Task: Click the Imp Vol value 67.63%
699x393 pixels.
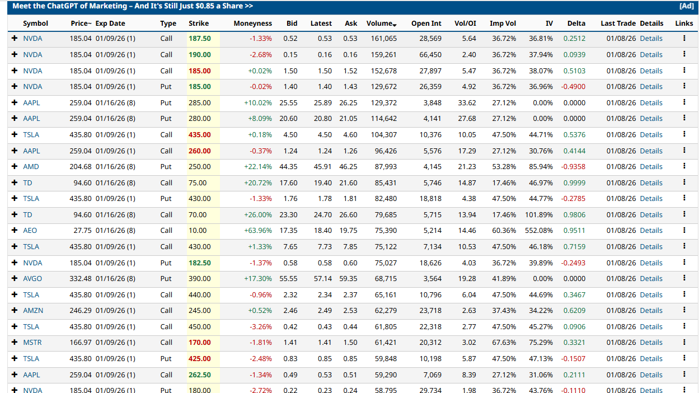Action: point(504,343)
